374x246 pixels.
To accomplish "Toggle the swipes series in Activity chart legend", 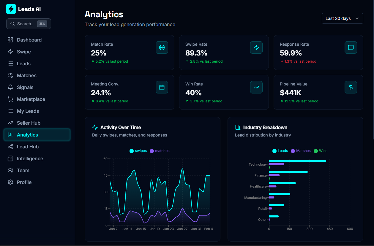I will 138,151.
